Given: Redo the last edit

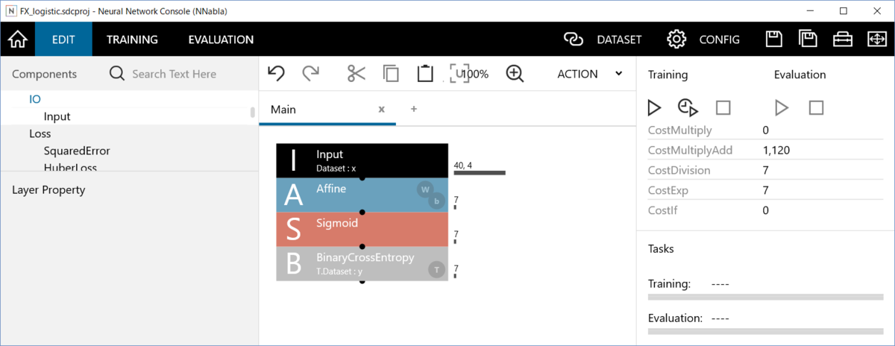Looking at the screenshot, I should (311, 73).
